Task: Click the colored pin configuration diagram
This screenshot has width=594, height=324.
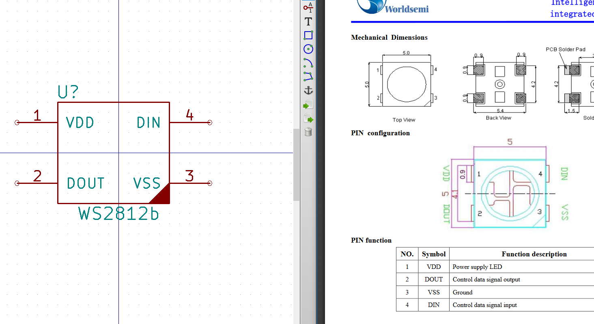Action: (x=506, y=183)
